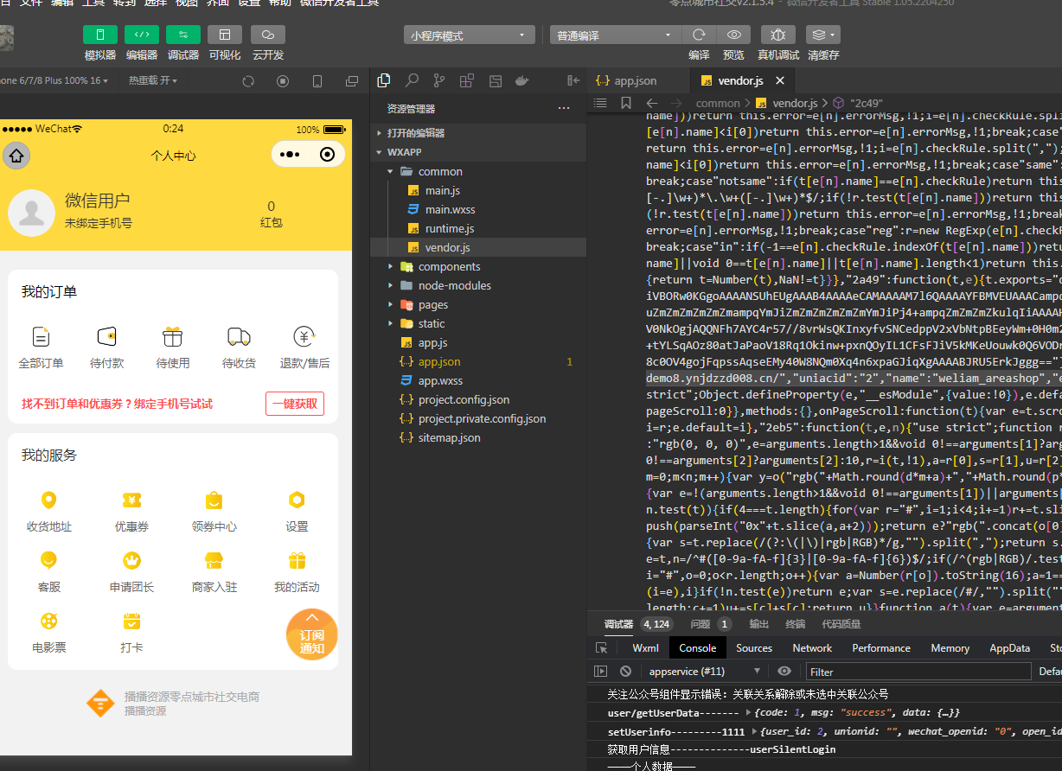
Task: Start 真机调试 real device debugging
Action: click(777, 35)
